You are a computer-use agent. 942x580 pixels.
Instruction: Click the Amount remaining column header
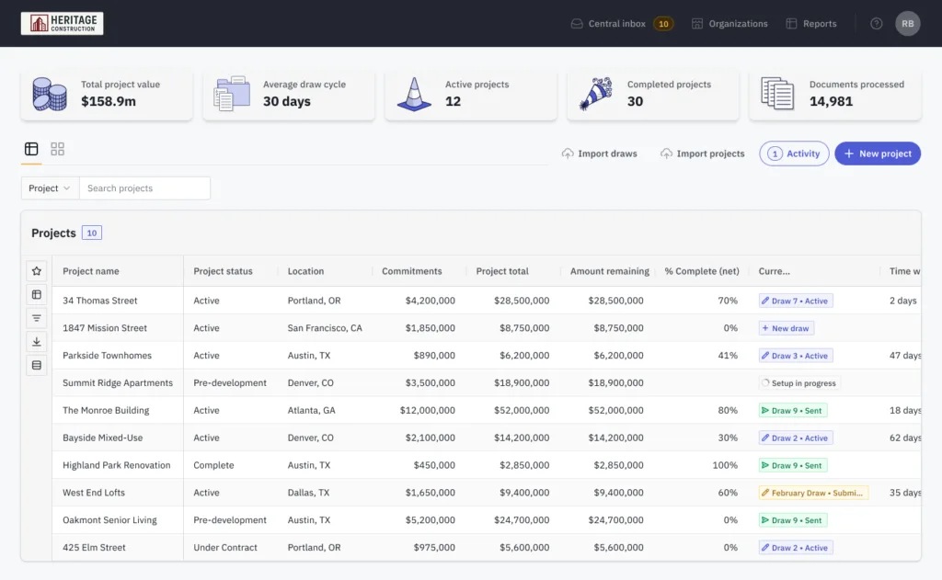click(x=610, y=271)
